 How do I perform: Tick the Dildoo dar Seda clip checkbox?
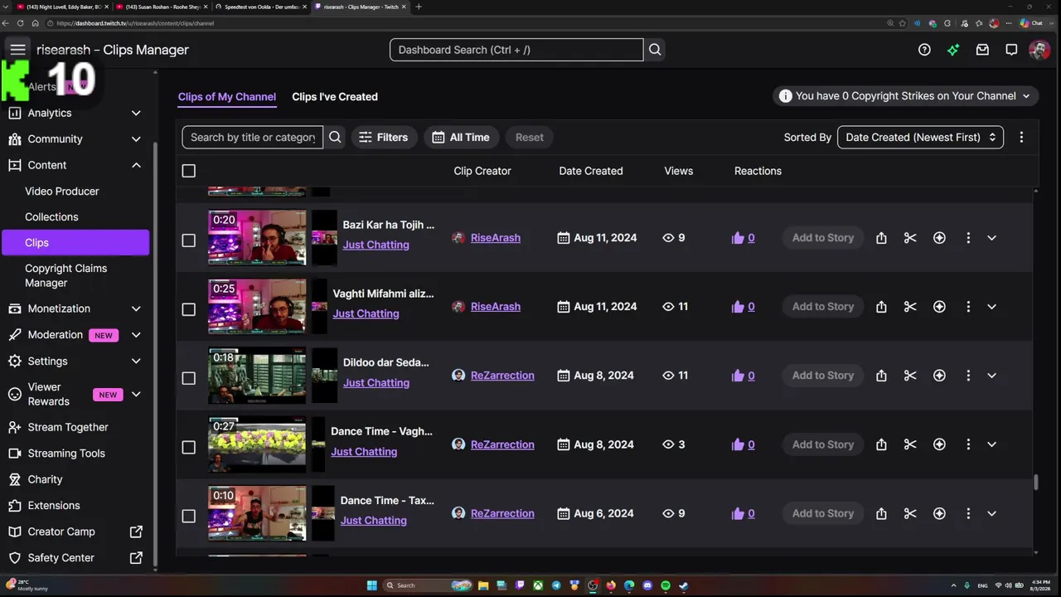click(189, 378)
